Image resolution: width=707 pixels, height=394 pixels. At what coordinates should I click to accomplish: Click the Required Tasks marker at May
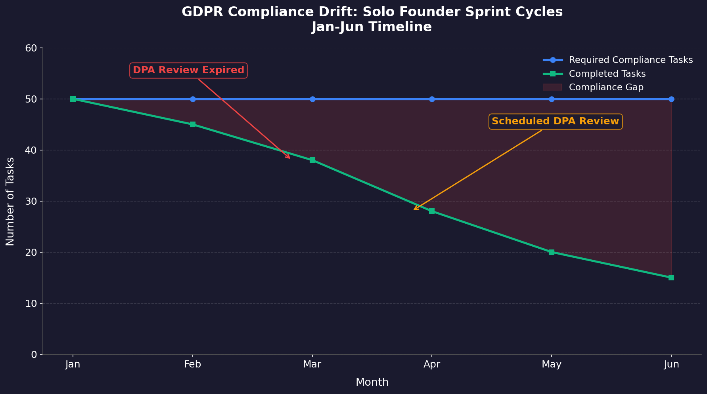click(x=552, y=99)
